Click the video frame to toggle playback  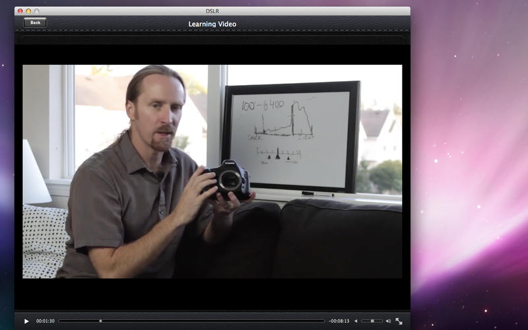(212, 172)
